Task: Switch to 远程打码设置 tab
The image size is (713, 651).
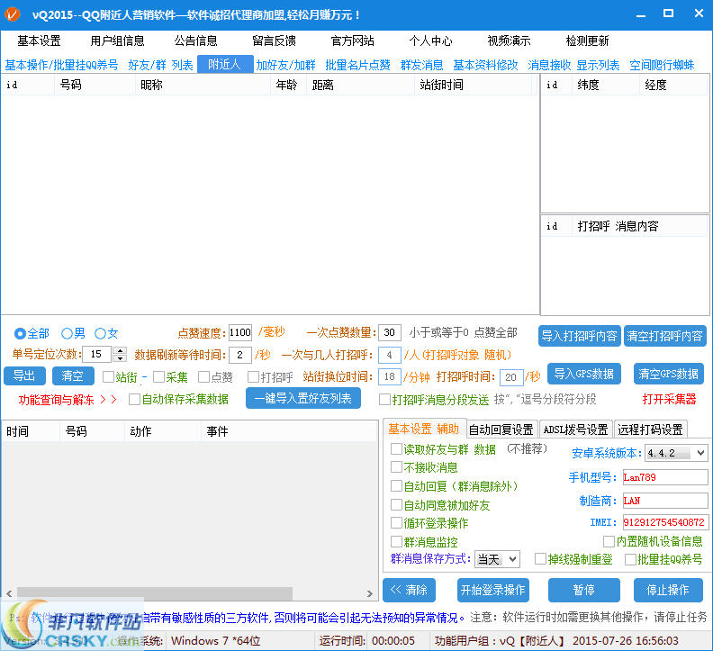Action: click(x=650, y=429)
